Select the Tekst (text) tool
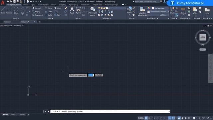This screenshot has width=213, height=120. point(72,10)
